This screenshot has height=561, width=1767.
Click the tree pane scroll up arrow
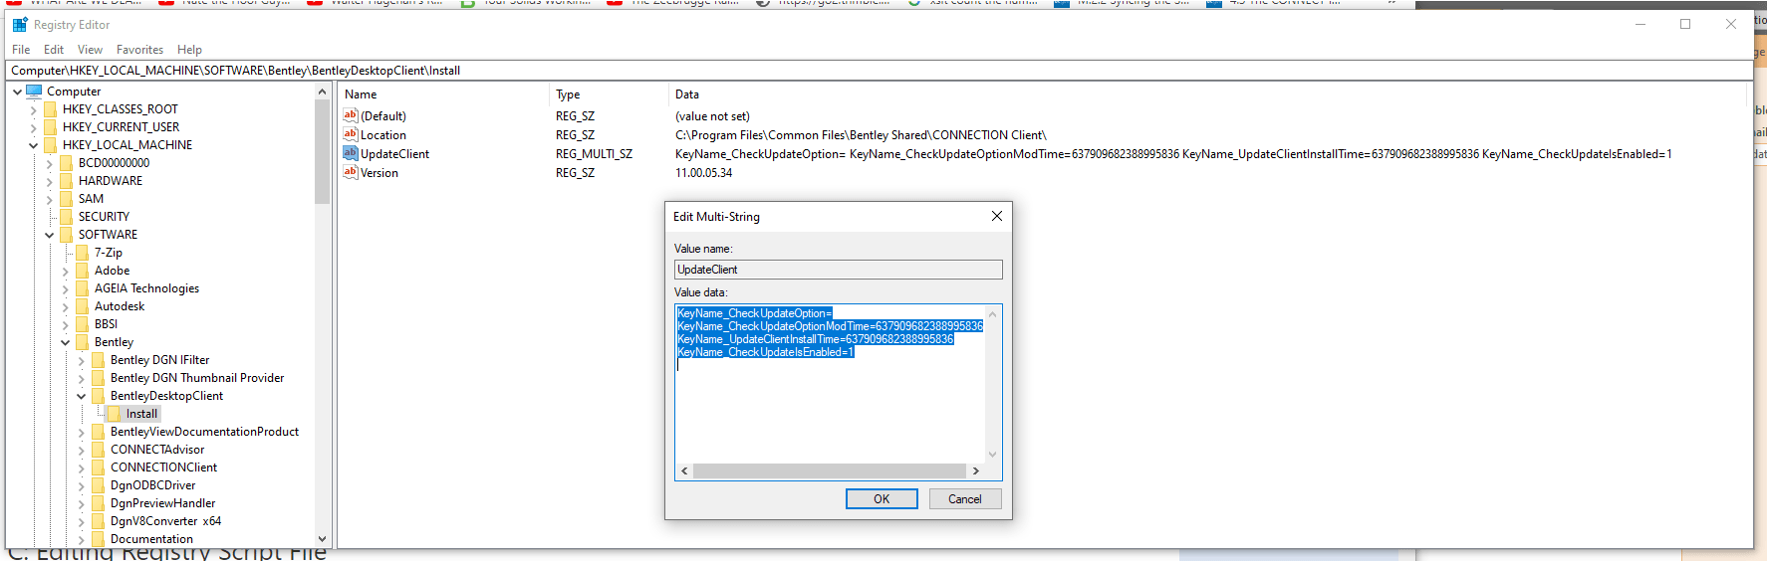tap(322, 92)
